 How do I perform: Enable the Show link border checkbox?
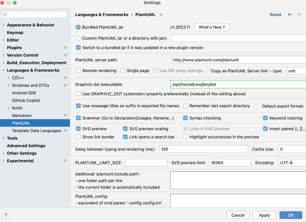[x=79, y=137]
